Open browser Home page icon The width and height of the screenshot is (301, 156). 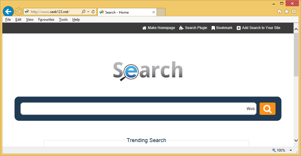click(x=279, y=12)
